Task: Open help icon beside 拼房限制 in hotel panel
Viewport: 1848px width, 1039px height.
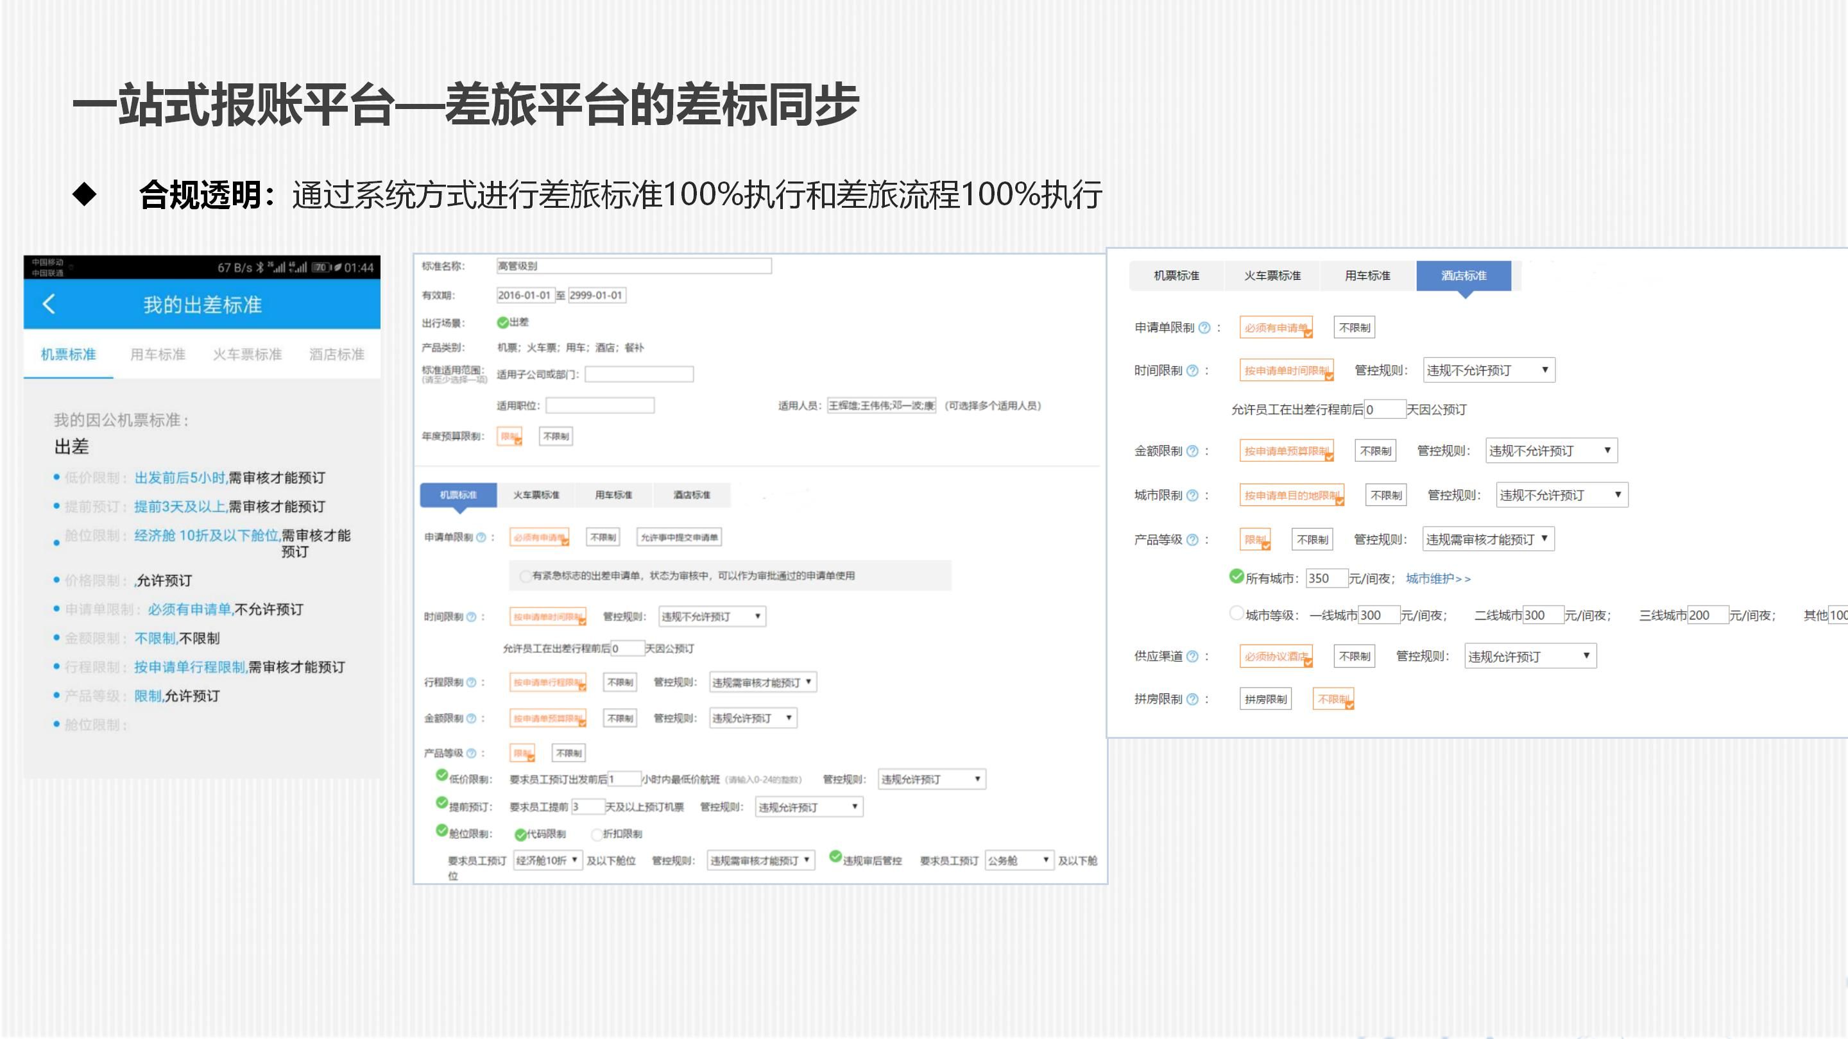Action: 1192,699
